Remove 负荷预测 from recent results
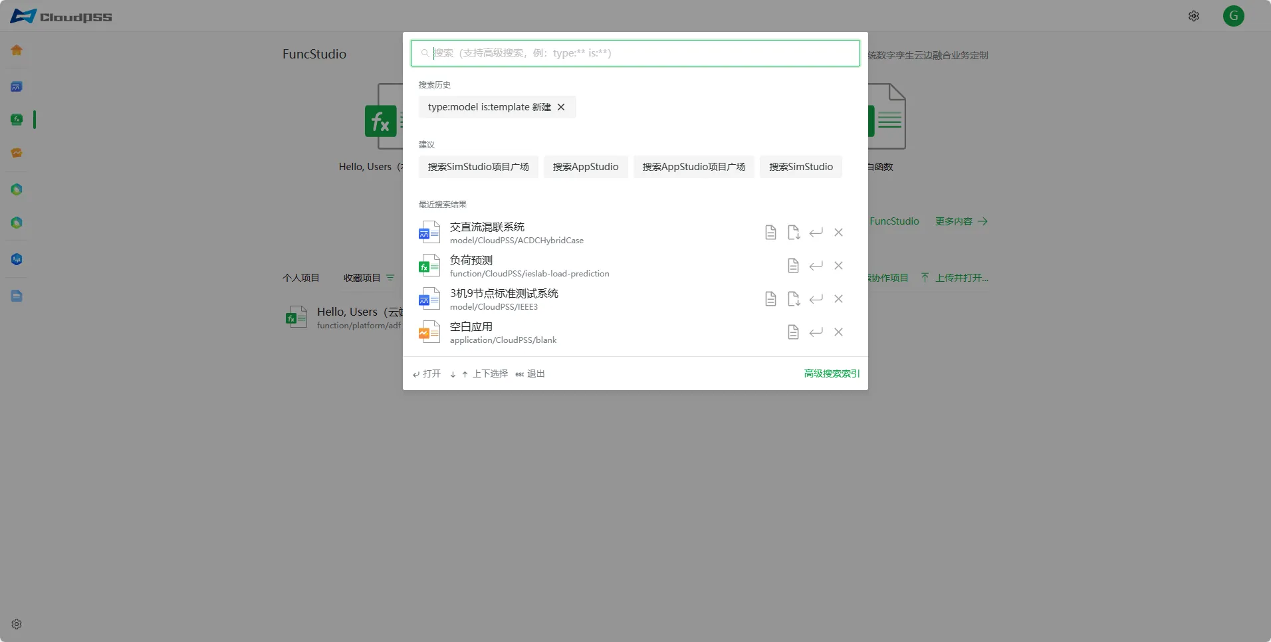The height and width of the screenshot is (642, 1271). (x=839, y=266)
